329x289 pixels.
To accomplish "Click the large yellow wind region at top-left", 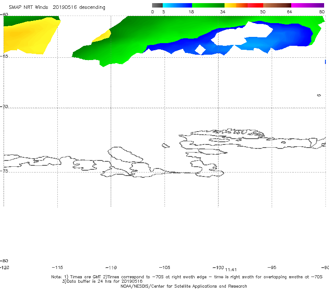I will pyautogui.click(x=29, y=37).
